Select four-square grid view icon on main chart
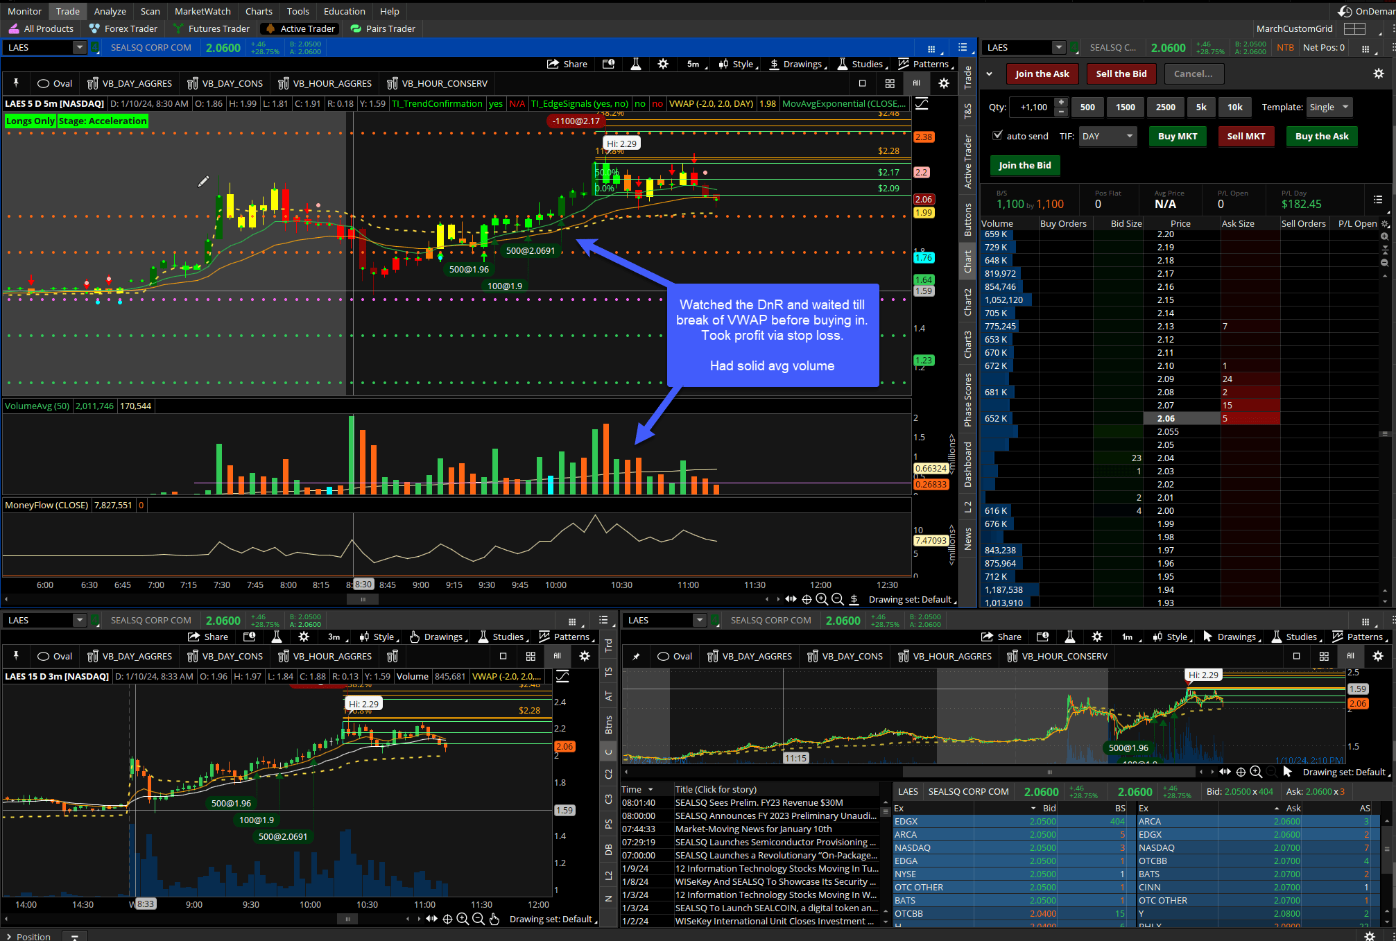Viewport: 1396px width, 941px height. pos(890,83)
